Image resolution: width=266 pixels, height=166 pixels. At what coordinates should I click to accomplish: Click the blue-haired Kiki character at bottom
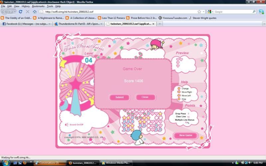[137, 137]
